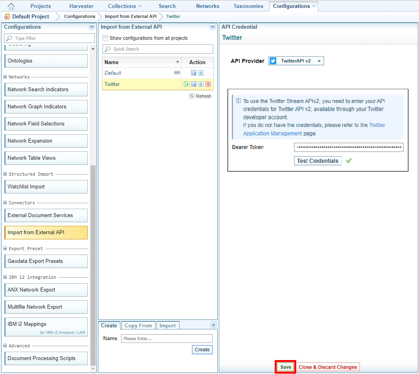Image resolution: width=419 pixels, height=374 pixels.
Task: Open the API Provider dropdown
Action: tap(296, 61)
